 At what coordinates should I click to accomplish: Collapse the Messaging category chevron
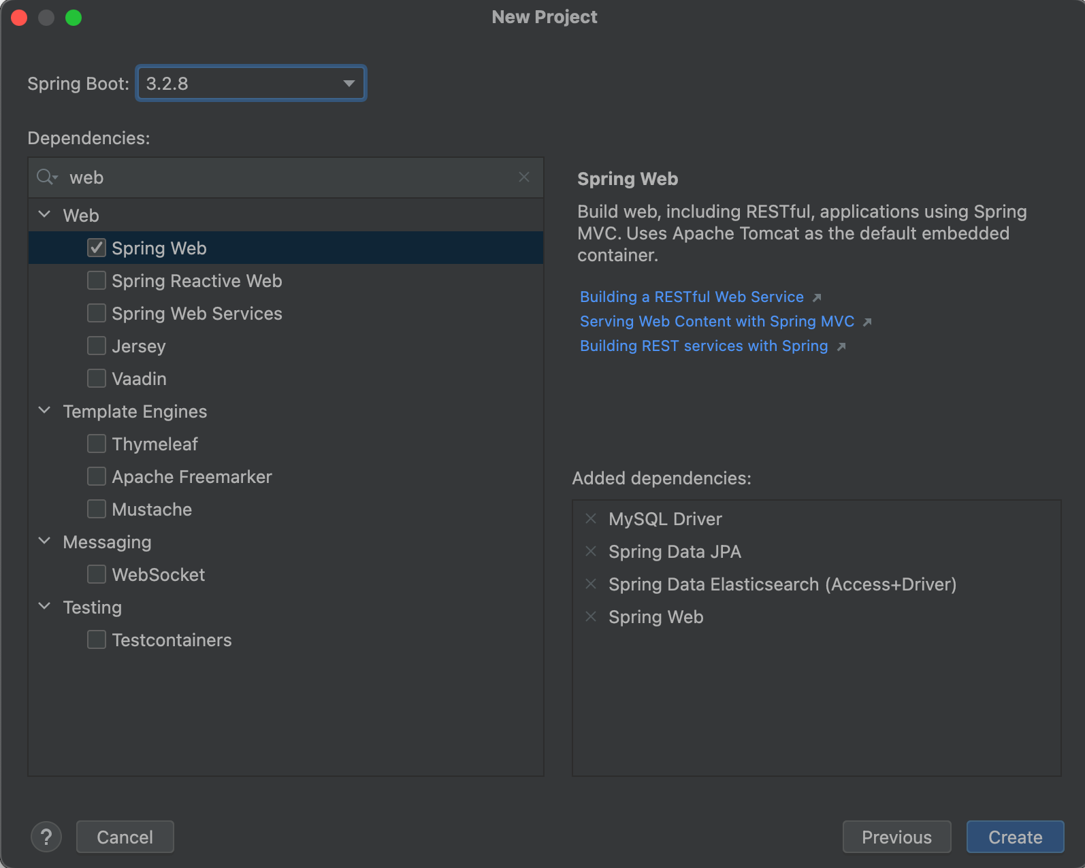pos(45,541)
